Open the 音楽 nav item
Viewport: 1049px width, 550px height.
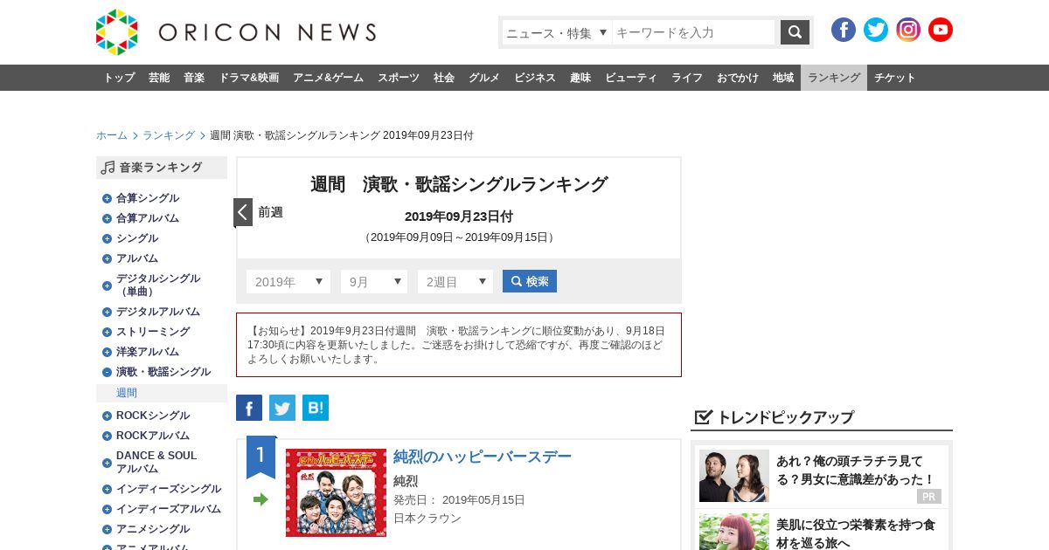[x=194, y=78]
